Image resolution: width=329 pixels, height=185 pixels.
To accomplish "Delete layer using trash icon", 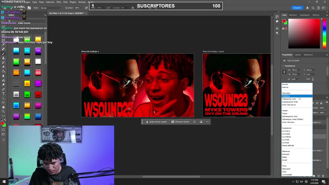I will [x=323, y=176].
